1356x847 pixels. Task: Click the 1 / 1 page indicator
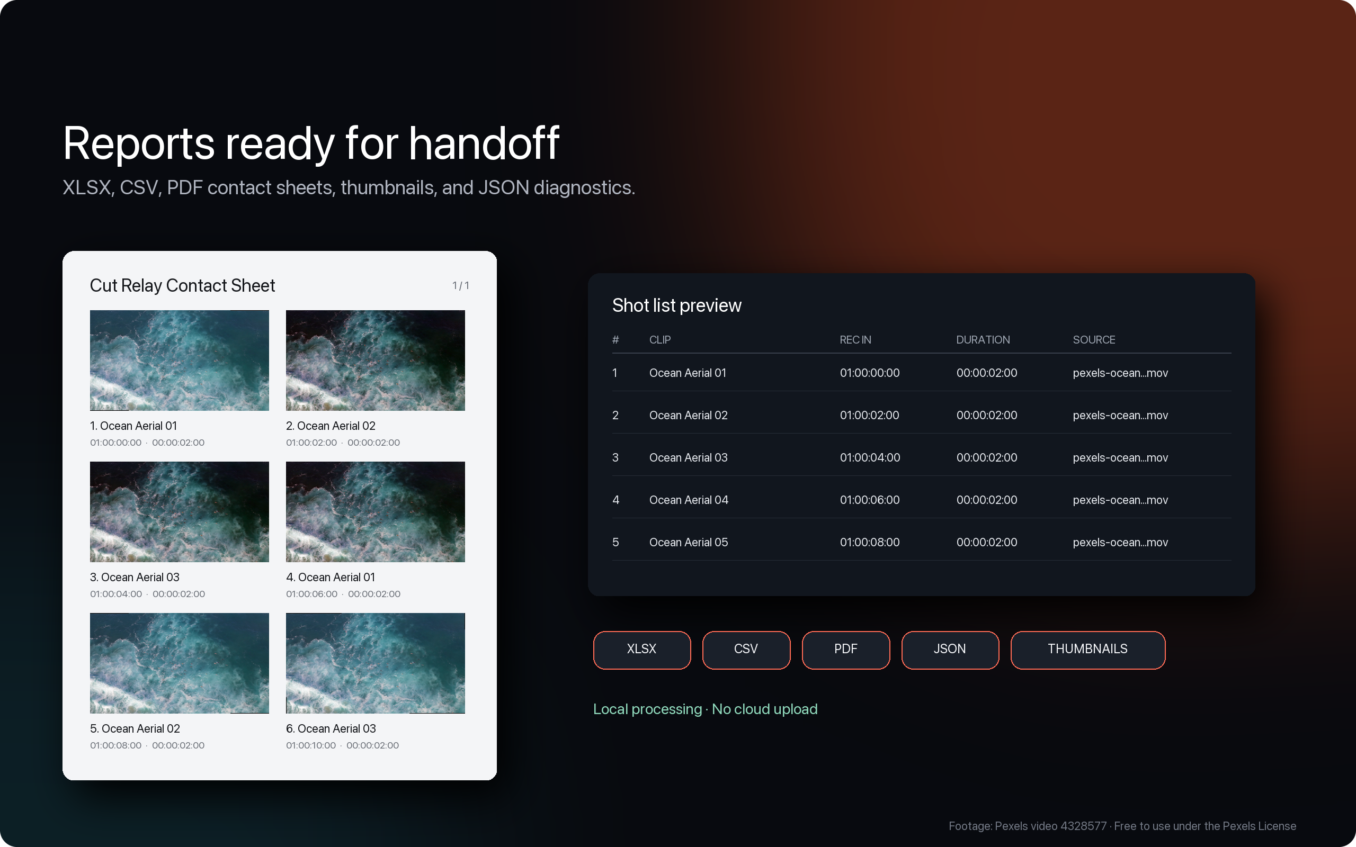pos(461,286)
